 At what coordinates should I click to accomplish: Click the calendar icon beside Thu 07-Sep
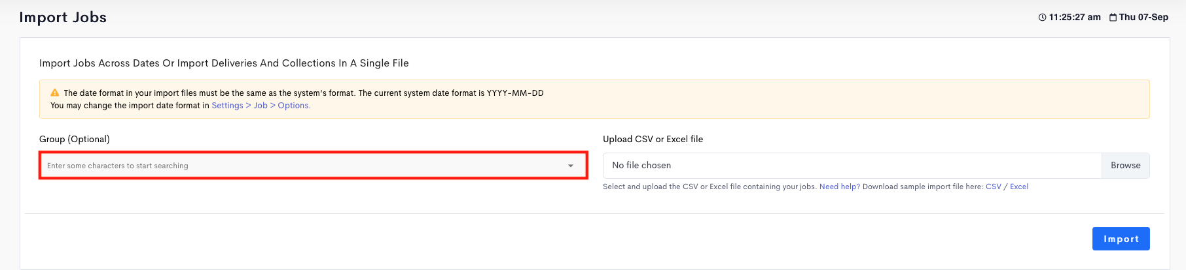(1113, 18)
